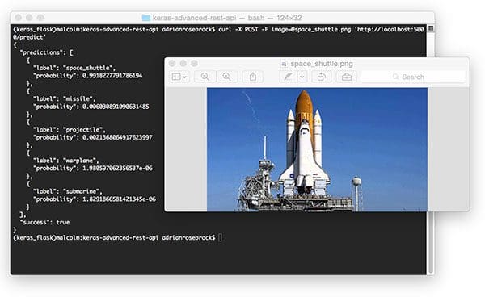Click the search magnifier icon
Screen dimensions: 485x297
click(x=395, y=77)
